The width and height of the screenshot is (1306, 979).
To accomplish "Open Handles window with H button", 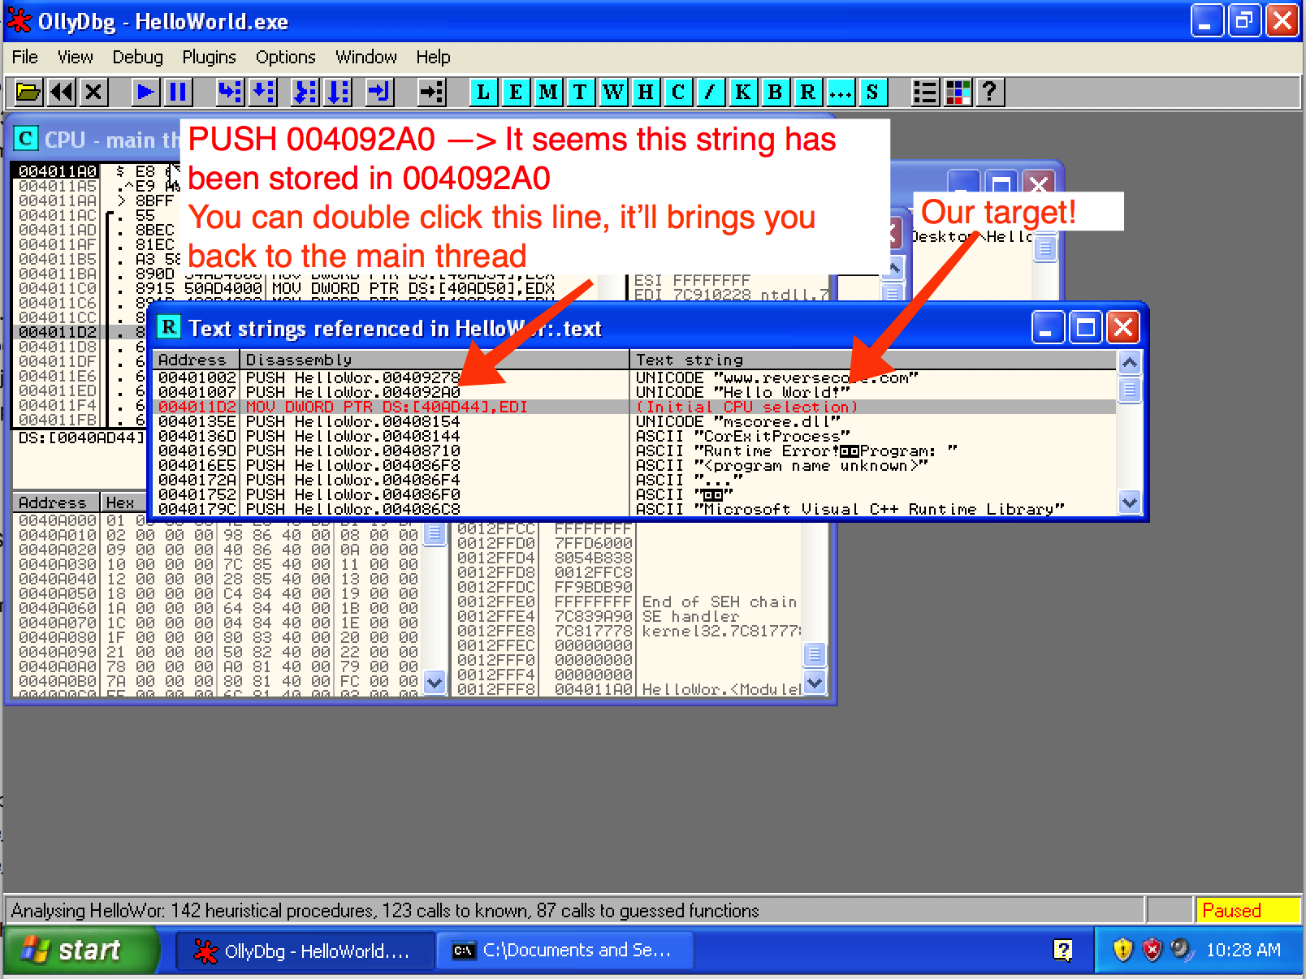I will tap(646, 92).
